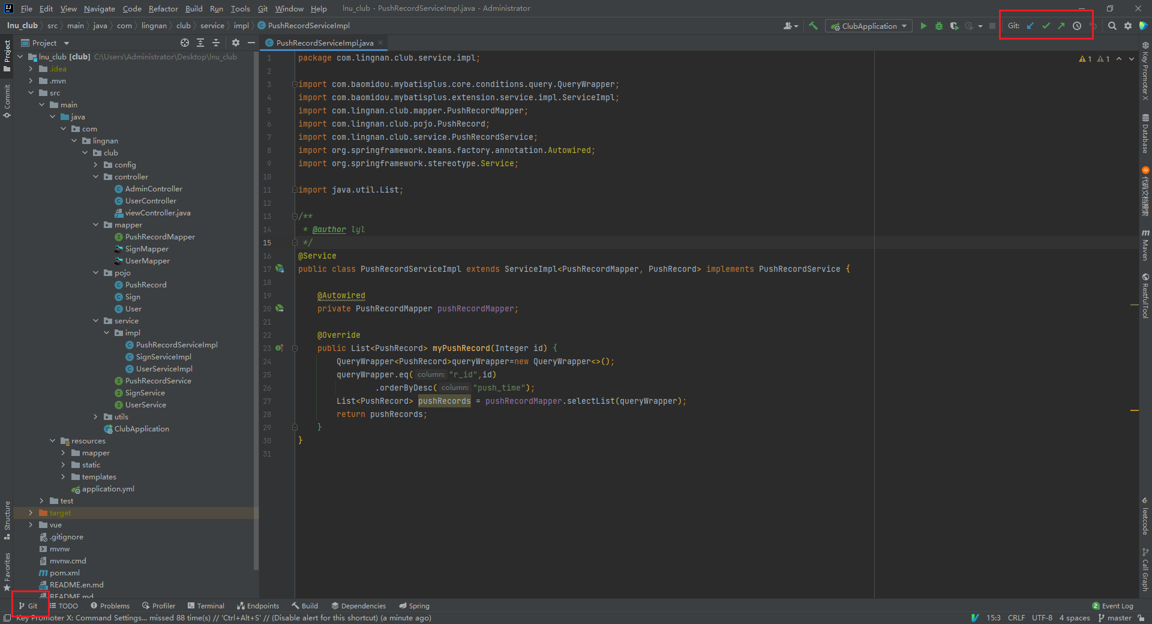Show Git history clock icon
This screenshot has height=624, width=1152.
tap(1077, 26)
